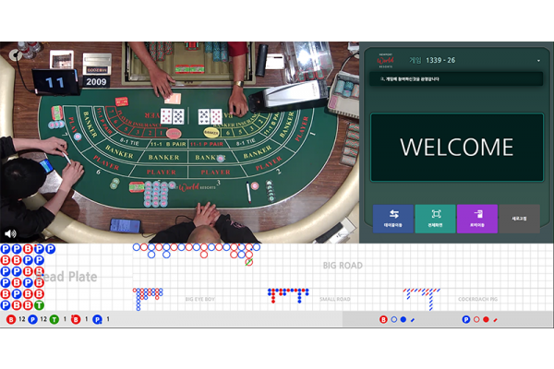This screenshot has height=369, width=554.
Task: Click the Player next-prediction P icon
Action: 466,319
